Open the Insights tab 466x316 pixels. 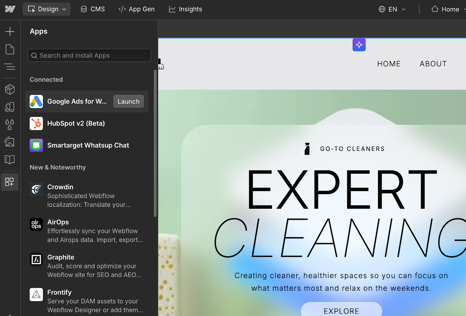coord(185,9)
